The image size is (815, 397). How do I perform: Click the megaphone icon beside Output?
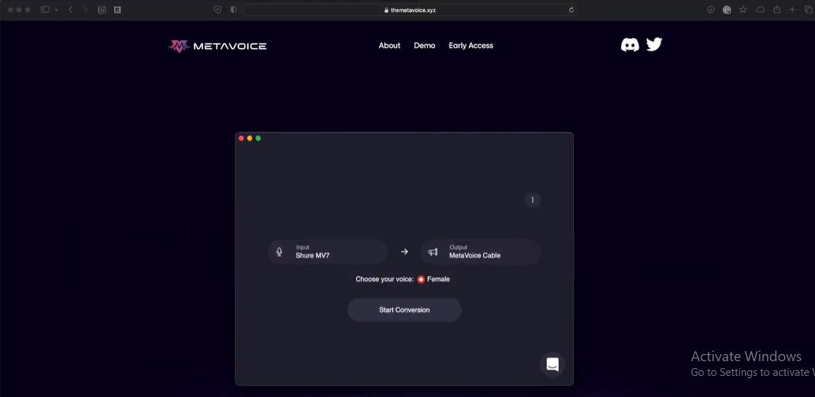click(x=432, y=252)
